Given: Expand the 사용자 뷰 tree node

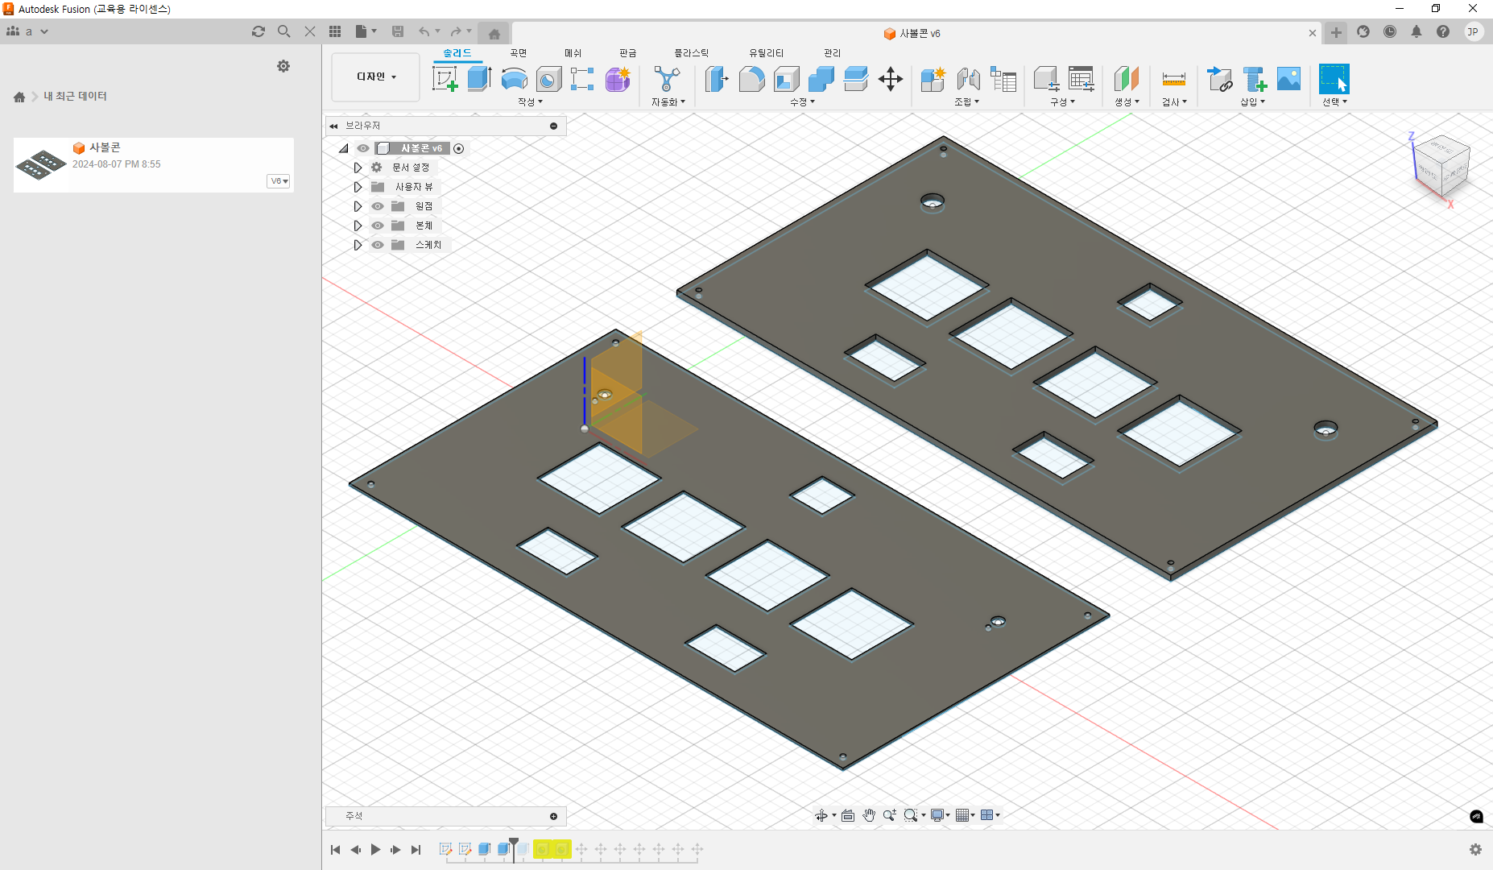Looking at the screenshot, I should tap(358, 187).
